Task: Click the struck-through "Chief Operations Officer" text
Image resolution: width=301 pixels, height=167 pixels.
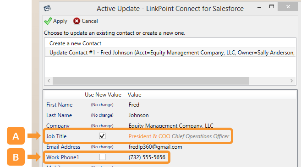Action: 200,136
